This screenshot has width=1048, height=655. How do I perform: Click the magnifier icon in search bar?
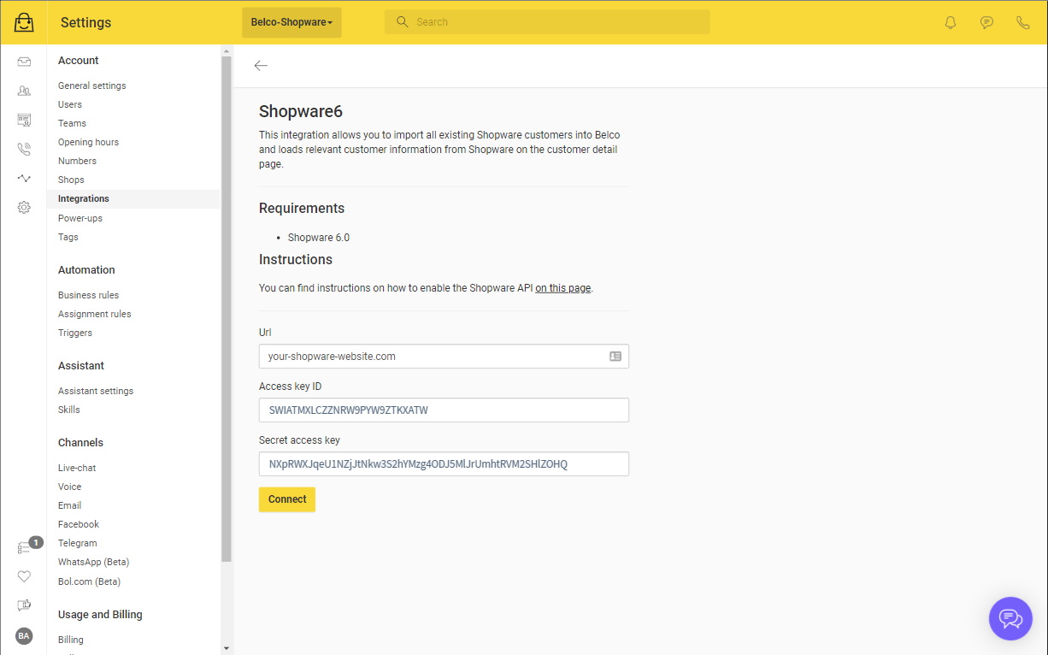pos(401,22)
